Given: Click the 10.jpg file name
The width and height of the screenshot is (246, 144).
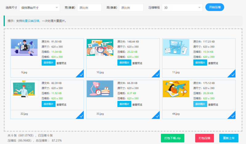Looking at the screenshot, I should (x=100, y=72).
